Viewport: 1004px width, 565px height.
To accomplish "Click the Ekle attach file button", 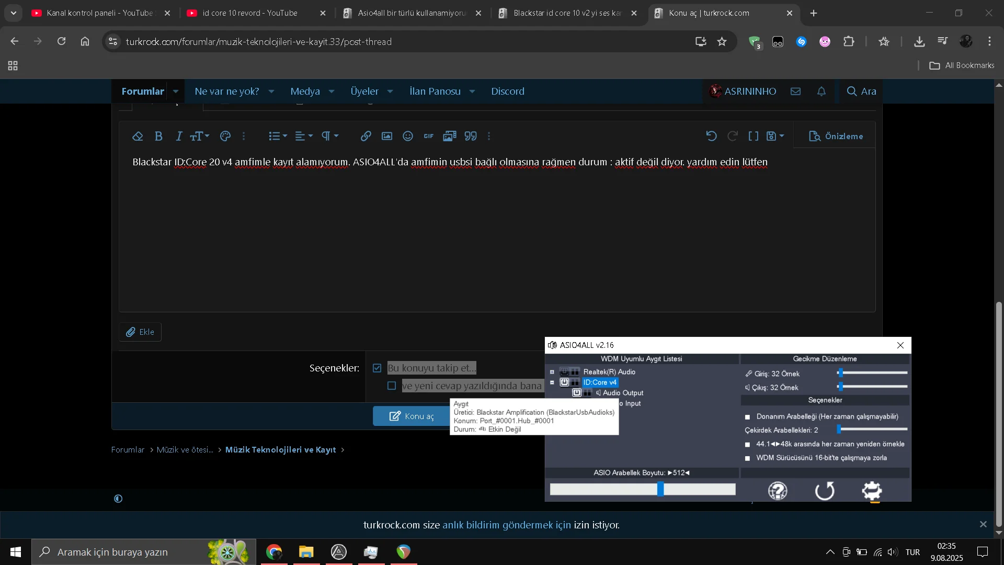I will pyautogui.click(x=140, y=332).
